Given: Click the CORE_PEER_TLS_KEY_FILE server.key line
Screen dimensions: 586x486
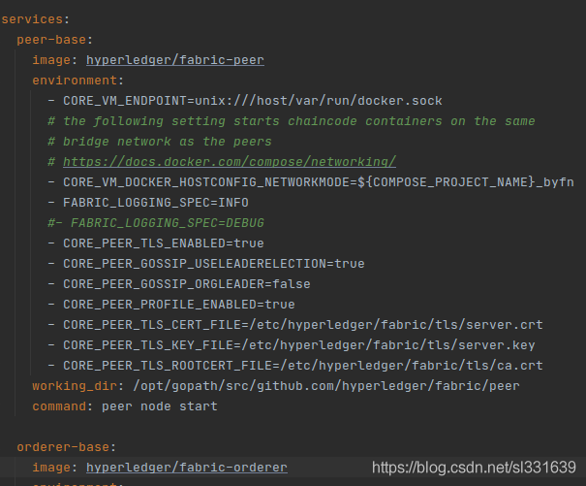Looking at the screenshot, I should (x=292, y=344).
